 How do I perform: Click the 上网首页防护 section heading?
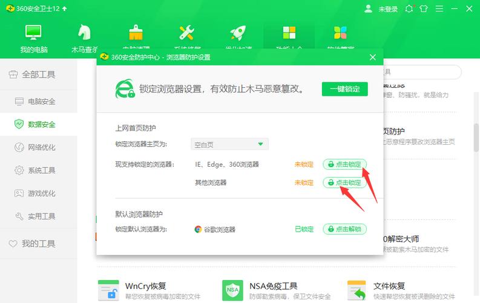tap(136, 128)
